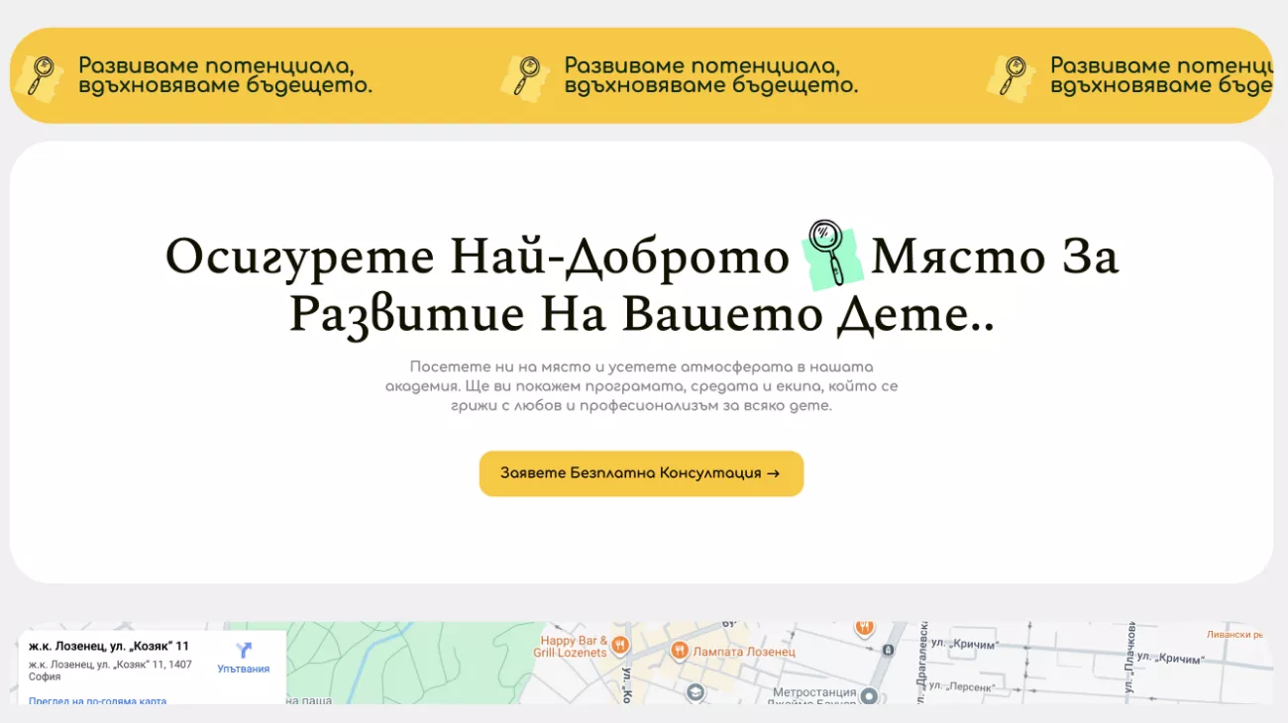Click the green park area on map
Viewport: 1288px width, 723px height.
[436, 664]
